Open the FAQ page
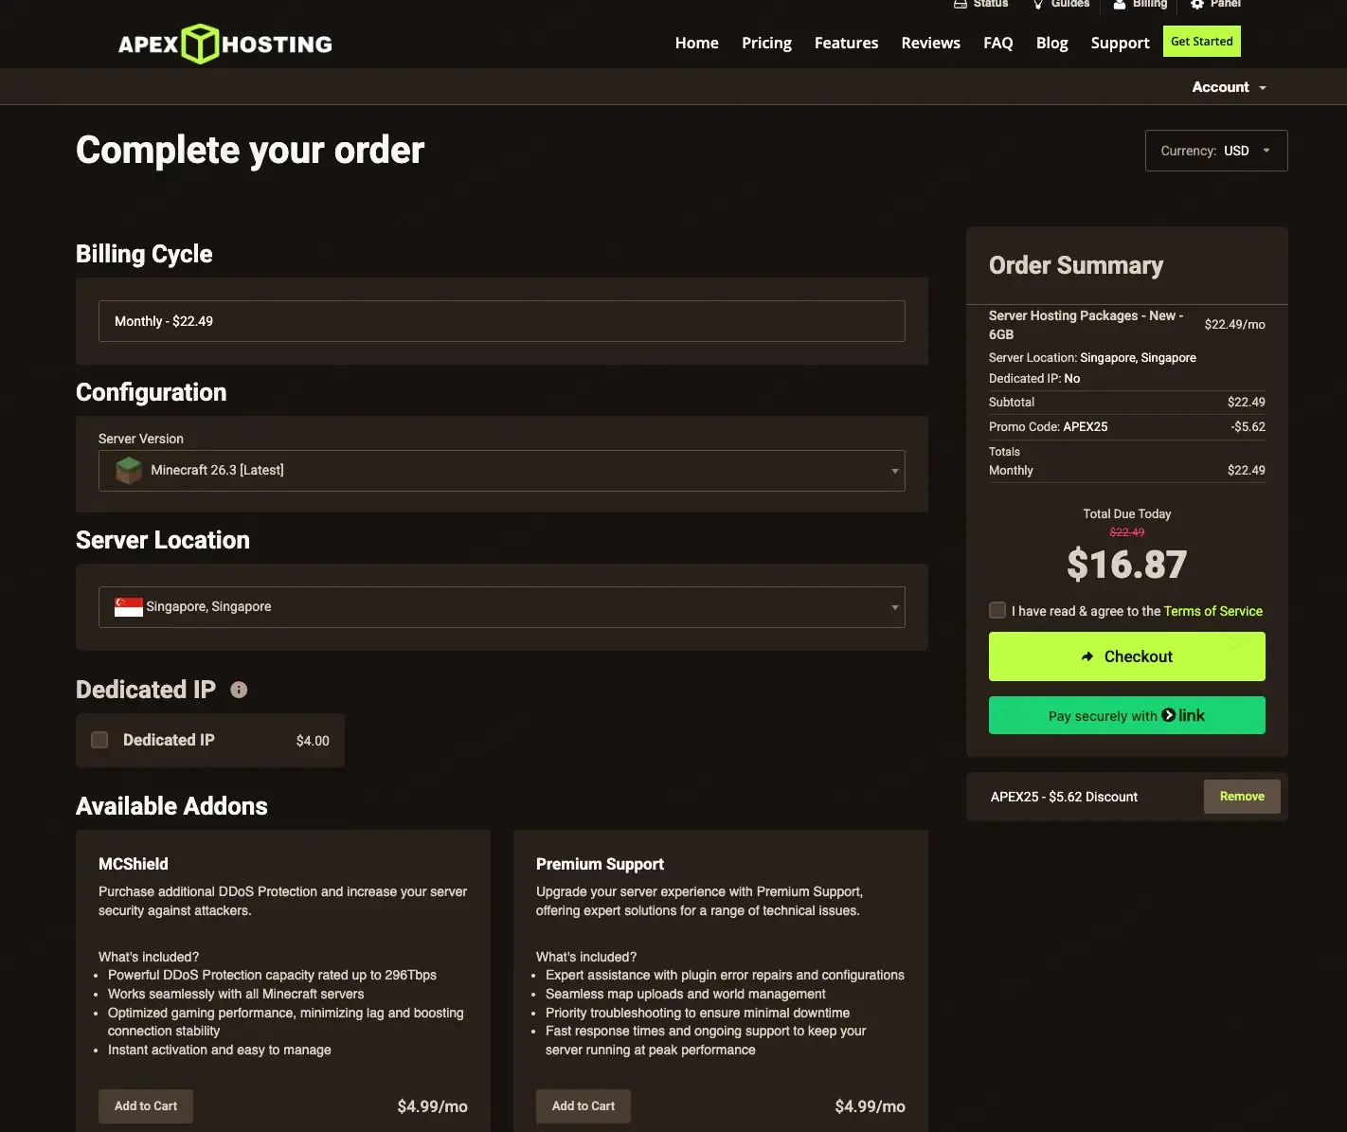The height and width of the screenshot is (1132, 1347). click(x=998, y=44)
